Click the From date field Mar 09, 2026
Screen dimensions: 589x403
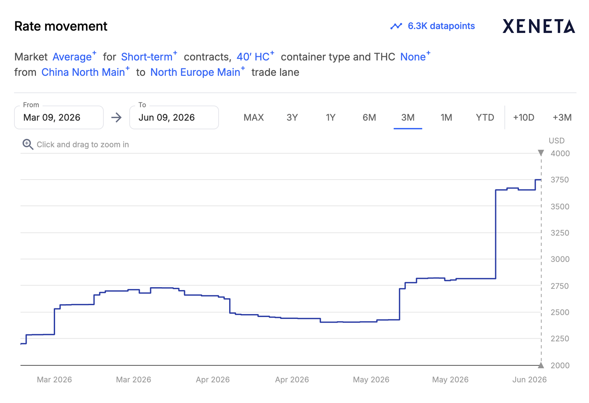59,117
